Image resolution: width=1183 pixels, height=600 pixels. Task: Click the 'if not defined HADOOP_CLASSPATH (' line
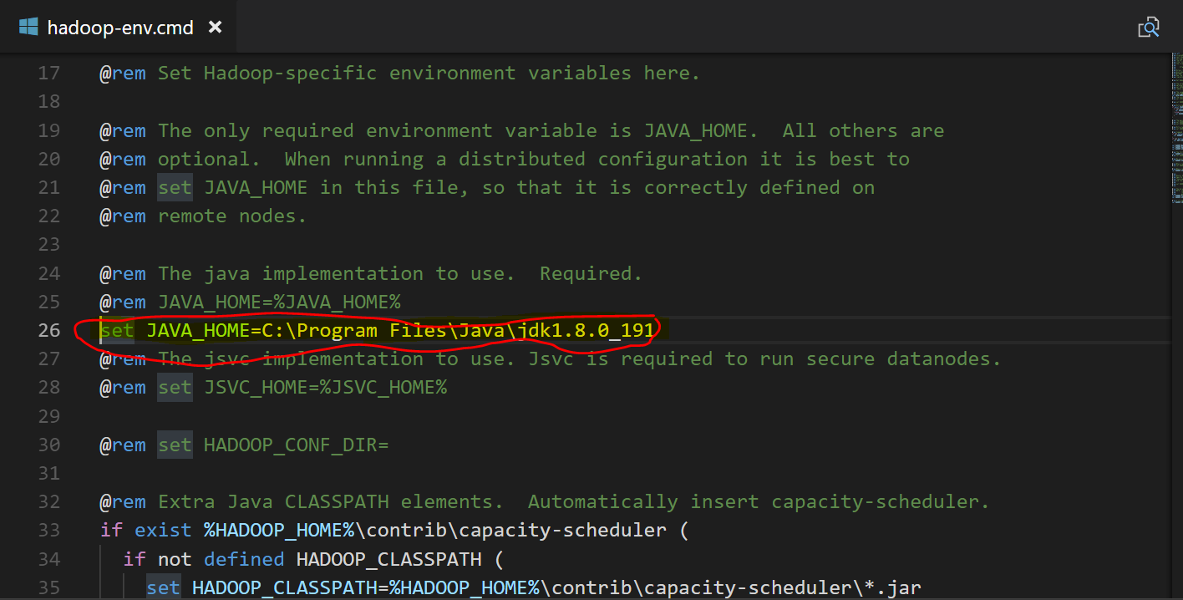point(313,558)
